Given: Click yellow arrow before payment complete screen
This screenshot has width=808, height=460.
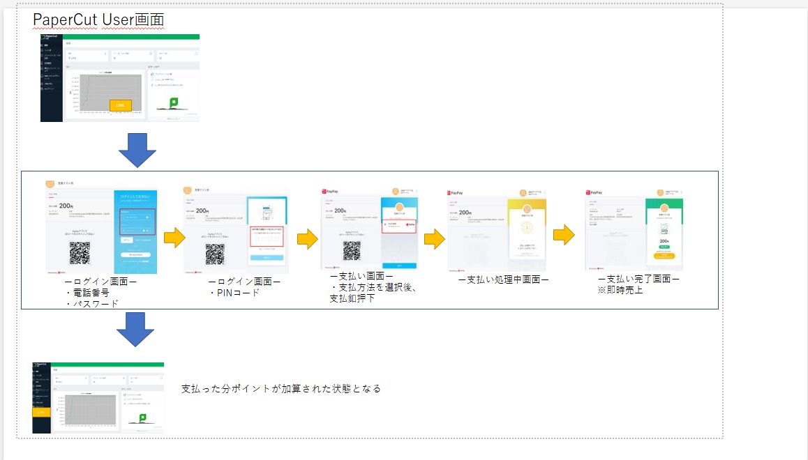Looking at the screenshot, I should pyautogui.click(x=564, y=236).
